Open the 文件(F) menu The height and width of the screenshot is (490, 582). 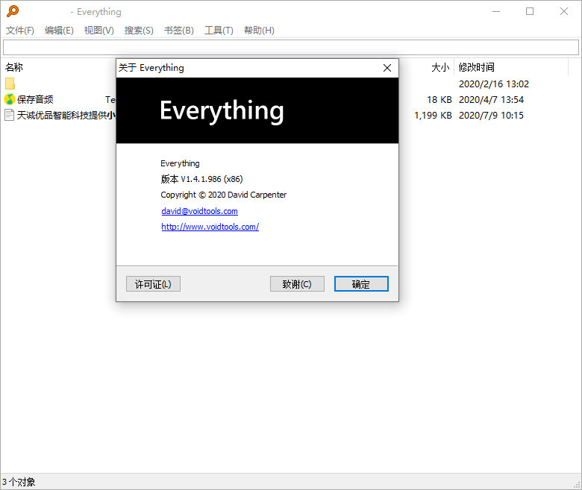[x=20, y=31]
